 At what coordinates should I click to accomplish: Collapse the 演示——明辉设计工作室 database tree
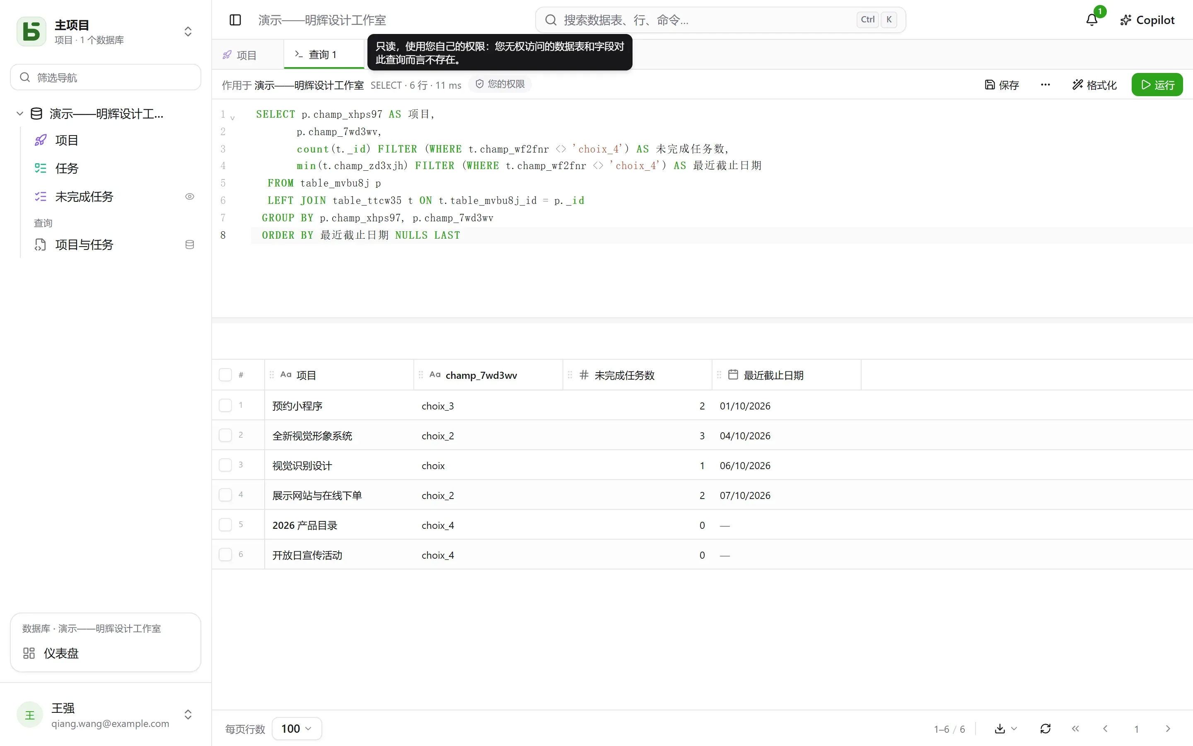point(20,114)
